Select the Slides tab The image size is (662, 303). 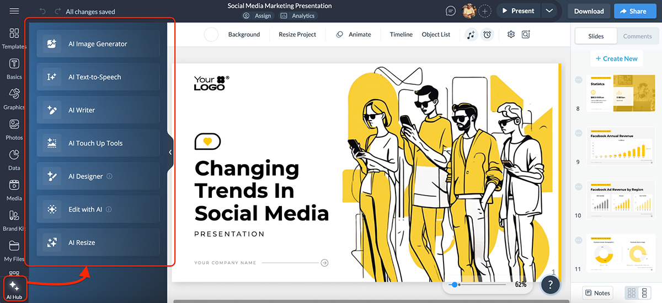tap(596, 36)
